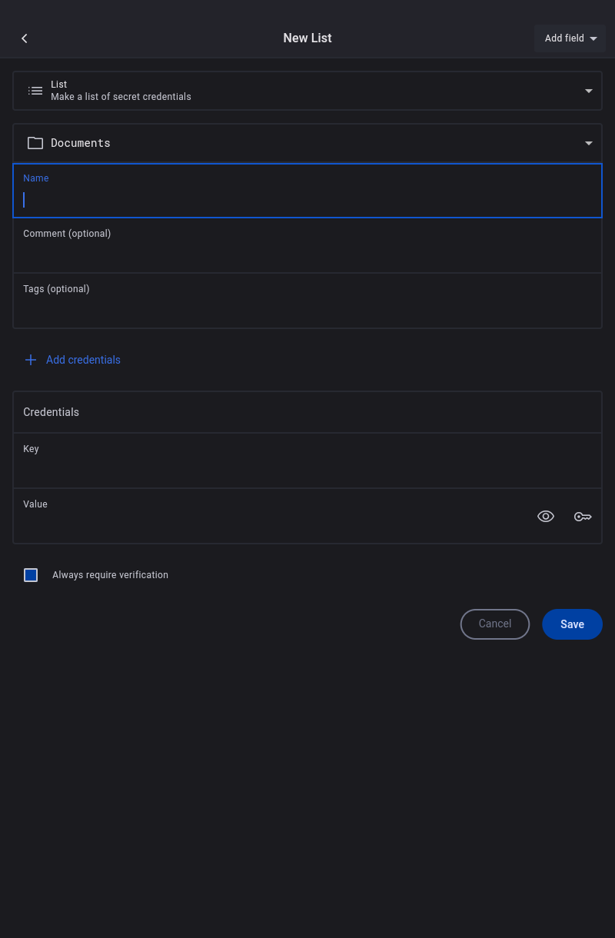Viewport: 615px width, 938px height.
Task: Click the list type icon
Action: coord(35,91)
